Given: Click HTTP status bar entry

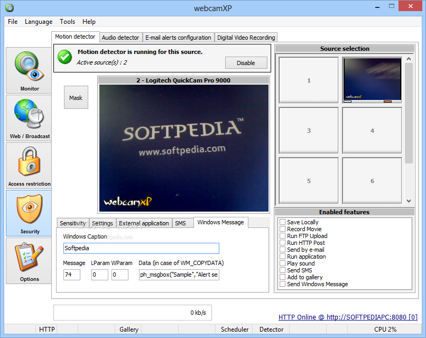Looking at the screenshot, I should (47, 330).
